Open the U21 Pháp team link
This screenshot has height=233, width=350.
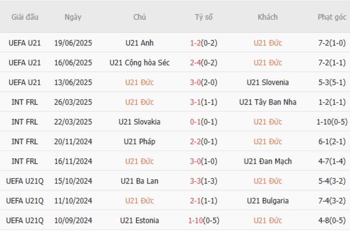pos(139,142)
